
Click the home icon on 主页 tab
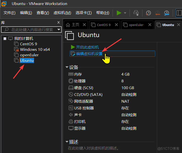click(x=68, y=25)
